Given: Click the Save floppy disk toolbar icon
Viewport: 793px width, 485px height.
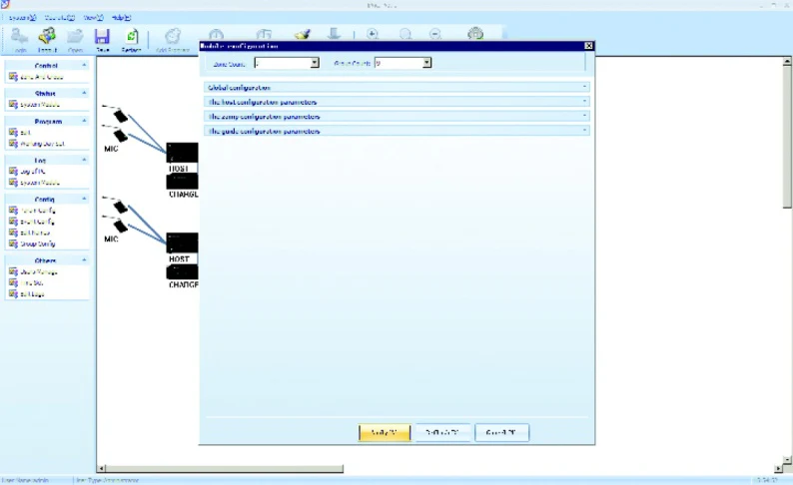Looking at the screenshot, I should 102,38.
